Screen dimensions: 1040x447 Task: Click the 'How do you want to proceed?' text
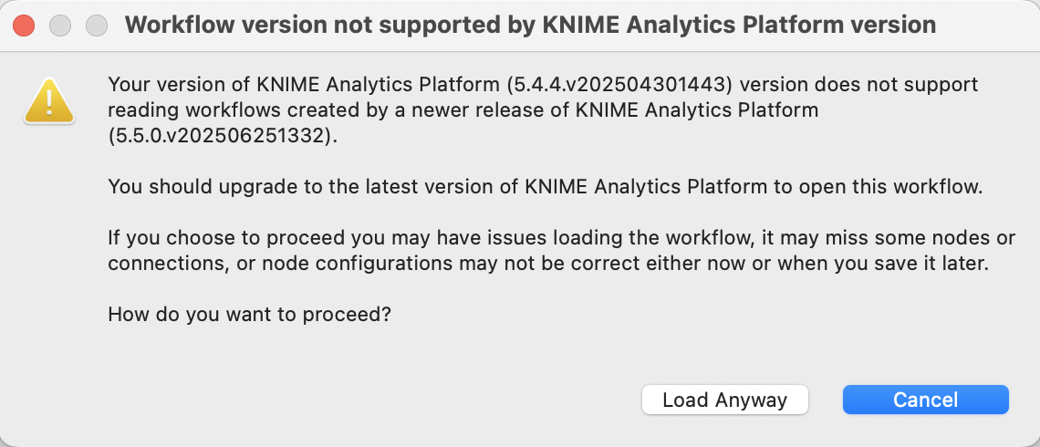pos(249,314)
